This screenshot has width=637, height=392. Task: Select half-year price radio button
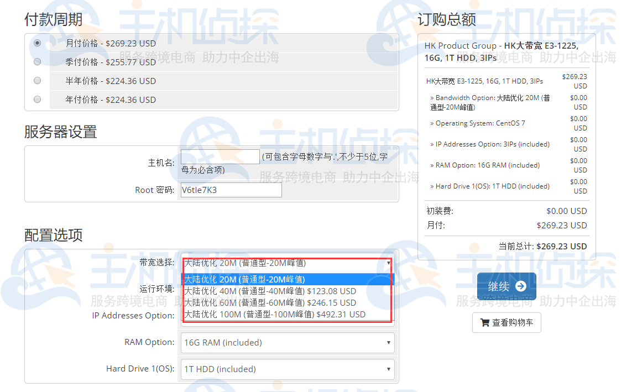[x=38, y=80]
